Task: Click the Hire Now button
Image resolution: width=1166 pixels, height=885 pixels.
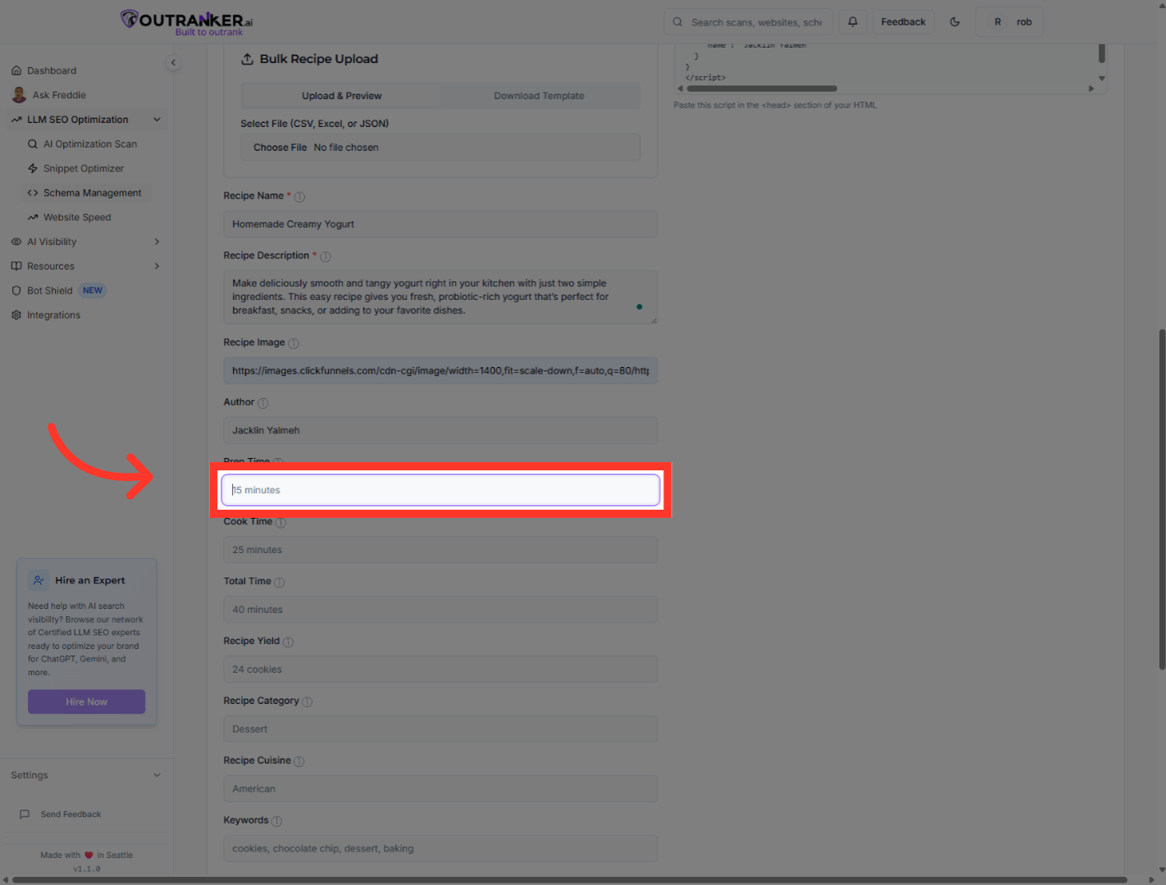Action: [87, 702]
